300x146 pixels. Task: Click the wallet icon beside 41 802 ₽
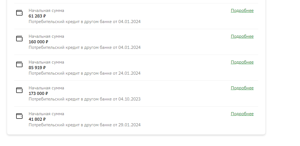click(19, 116)
